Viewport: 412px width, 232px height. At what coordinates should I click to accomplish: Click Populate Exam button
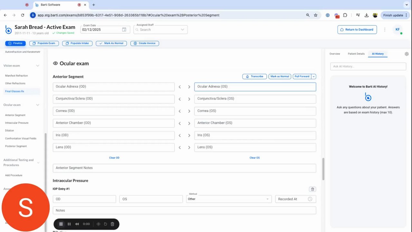44,43
